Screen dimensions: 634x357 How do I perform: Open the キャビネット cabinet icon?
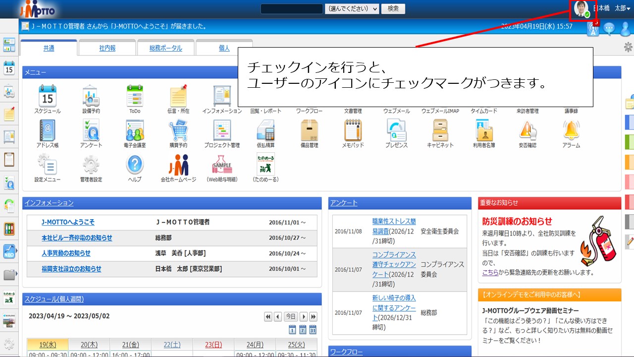point(440,131)
